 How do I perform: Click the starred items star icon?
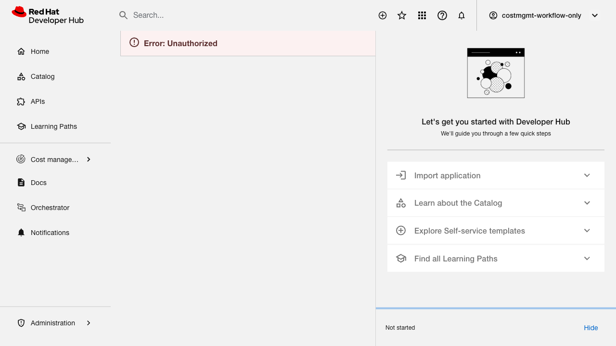402,15
